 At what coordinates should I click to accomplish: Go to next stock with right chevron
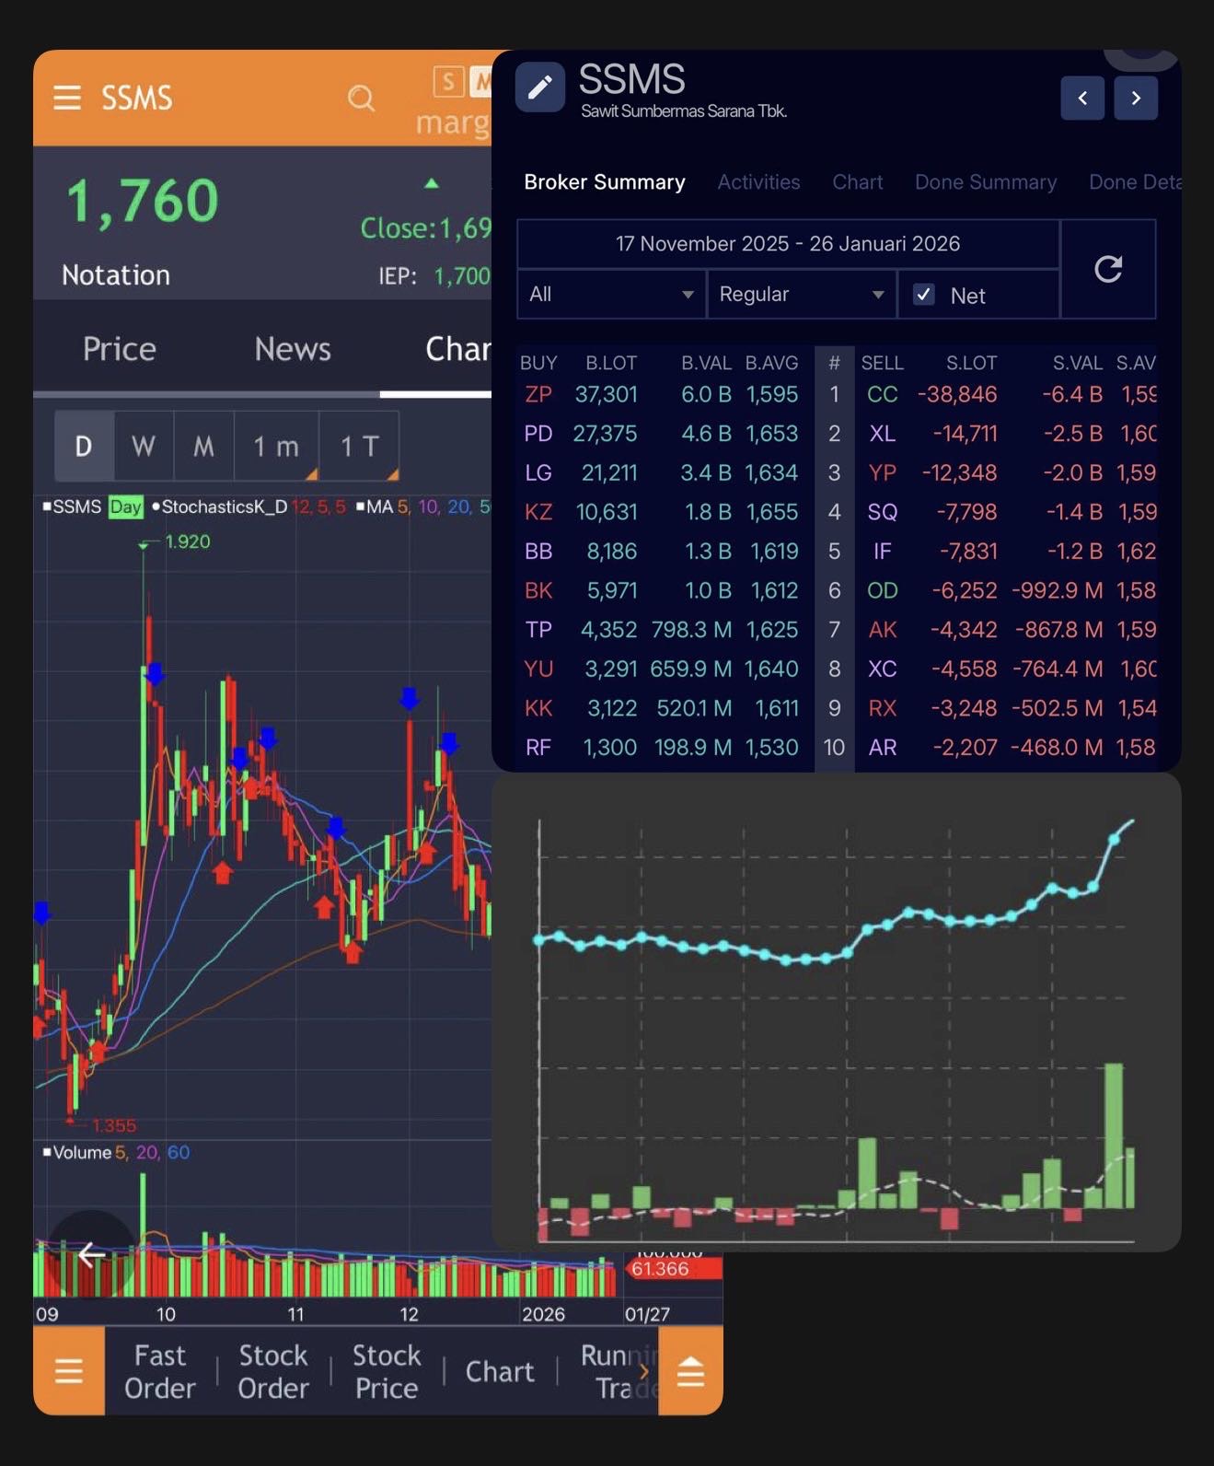(1136, 98)
